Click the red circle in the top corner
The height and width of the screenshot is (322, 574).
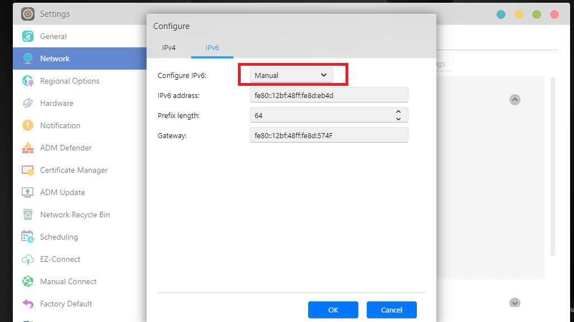(554, 14)
